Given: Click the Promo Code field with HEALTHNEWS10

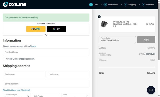Looking at the screenshot, I should [x=117, y=40].
